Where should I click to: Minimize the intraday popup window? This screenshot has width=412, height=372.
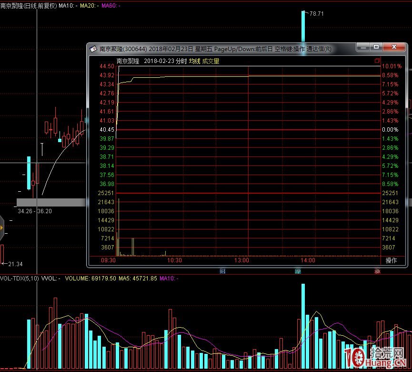tap(363, 47)
